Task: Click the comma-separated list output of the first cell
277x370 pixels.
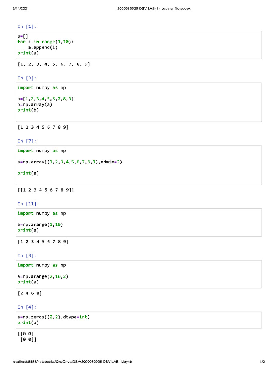Action: point(53,64)
